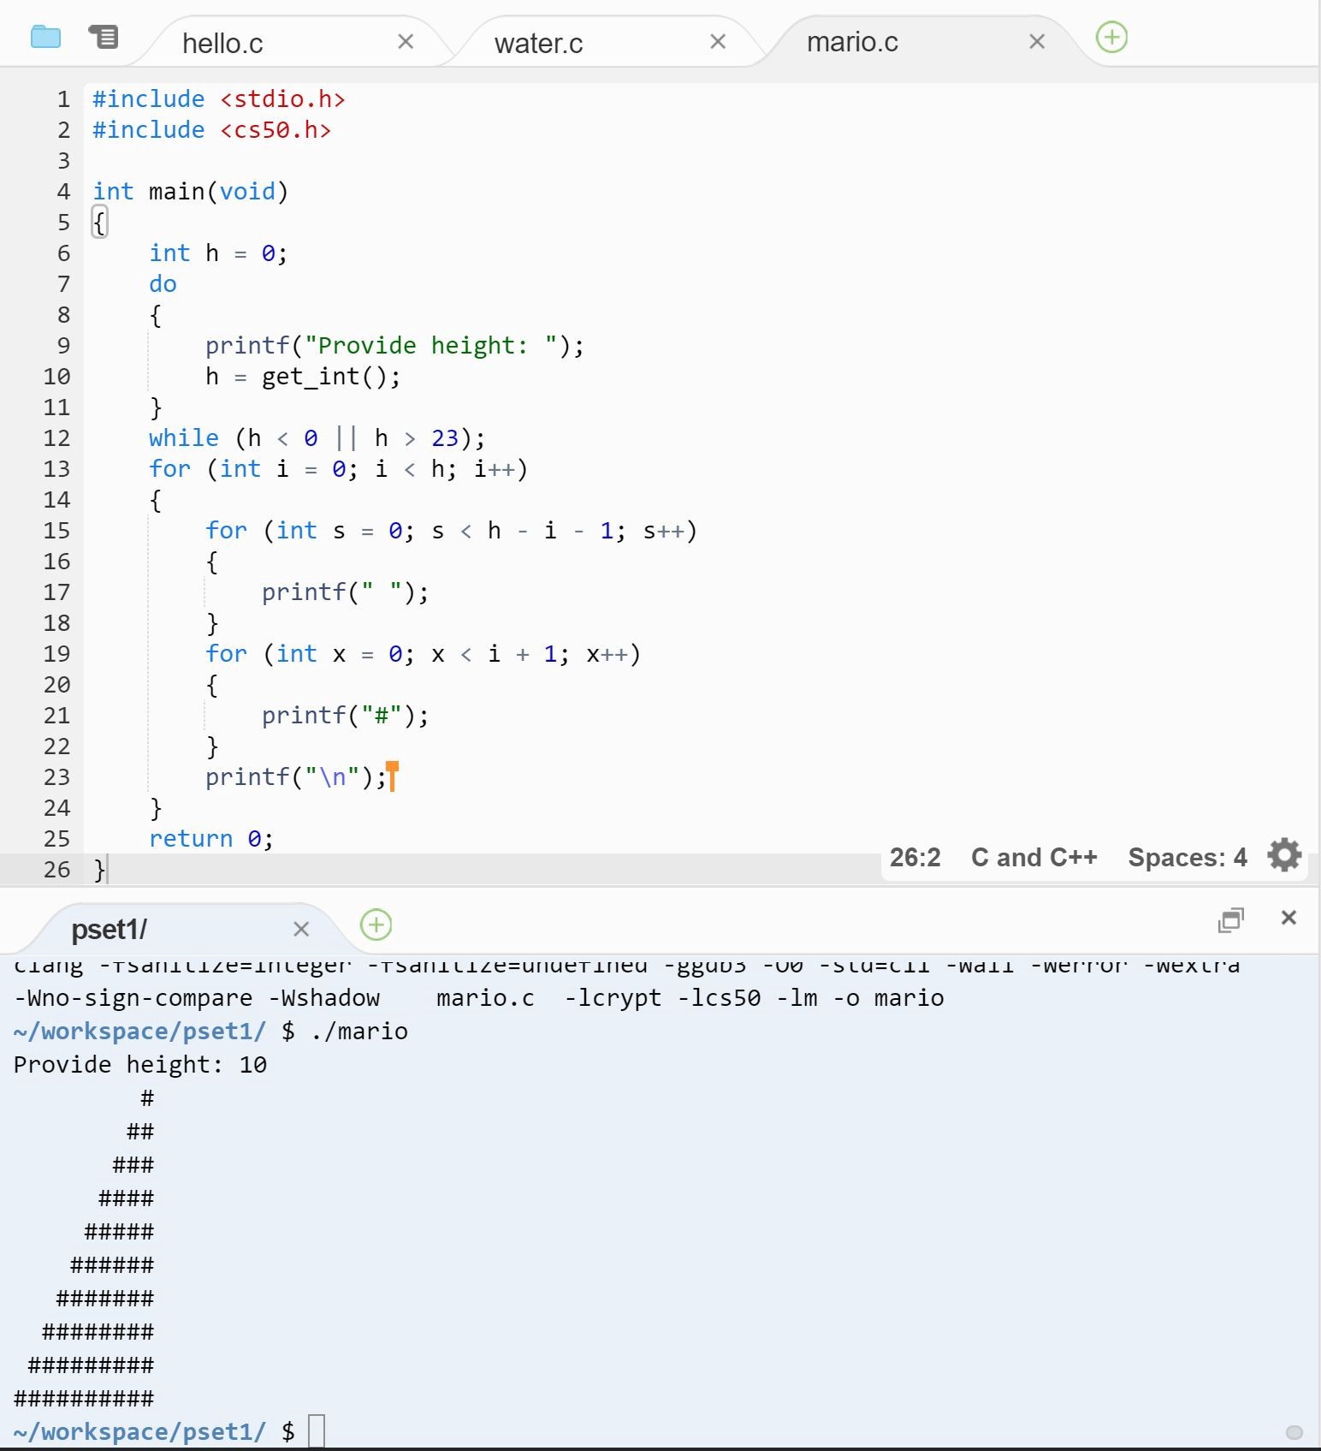Click the "Provide height: " string literal
This screenshot has height=1451, width=1321.
point(431,346)
